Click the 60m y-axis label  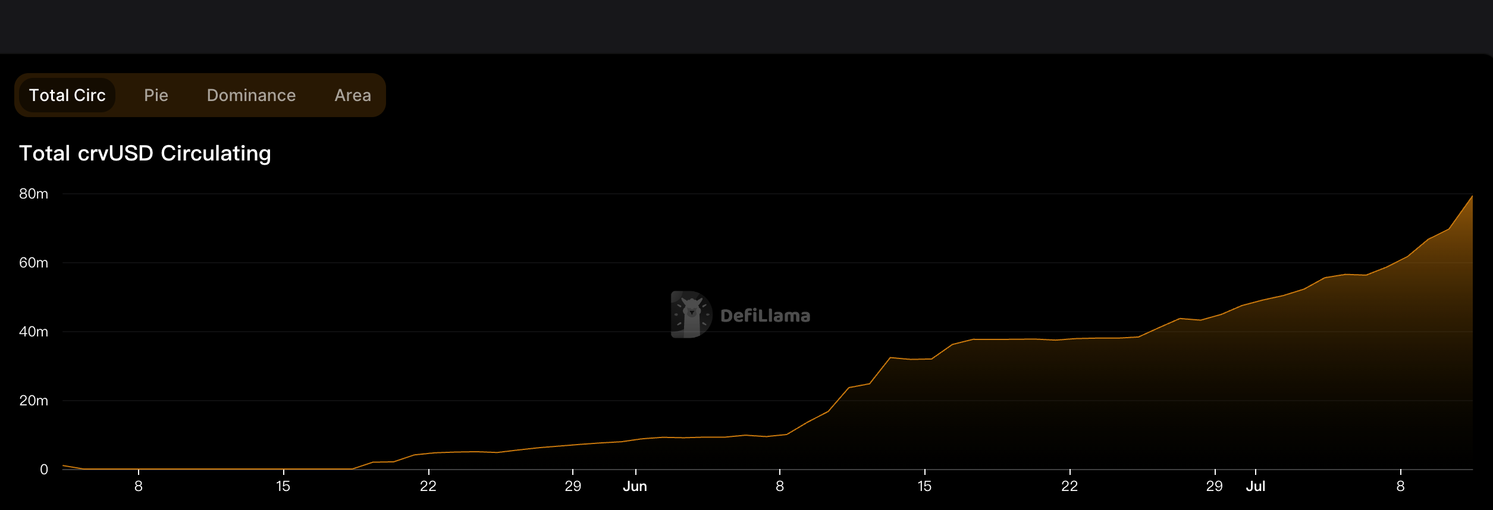[x=33, y=263]
